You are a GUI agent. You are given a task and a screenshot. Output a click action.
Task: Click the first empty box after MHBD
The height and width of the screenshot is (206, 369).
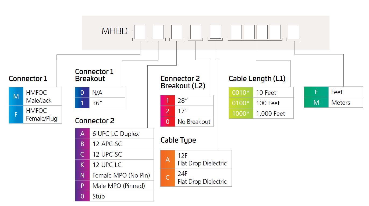[x=140, y=32]
